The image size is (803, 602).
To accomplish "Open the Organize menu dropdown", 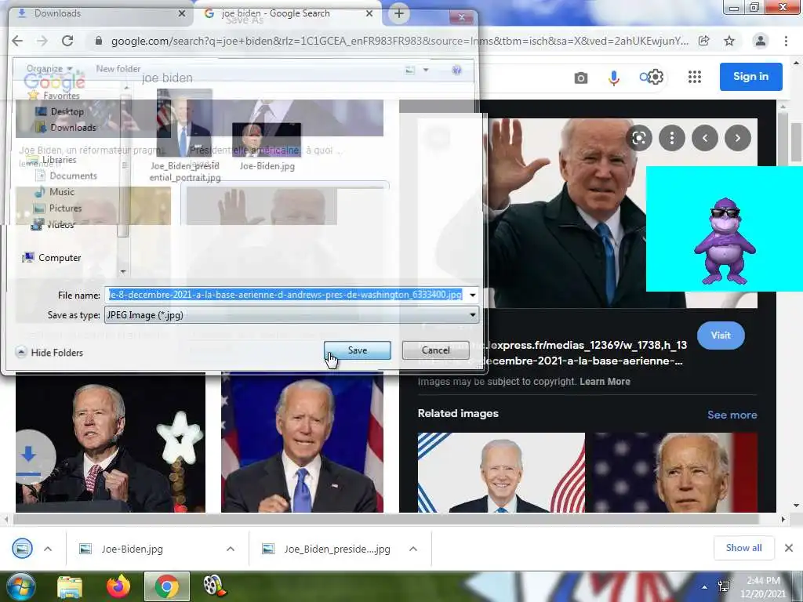I will (49, 69).
